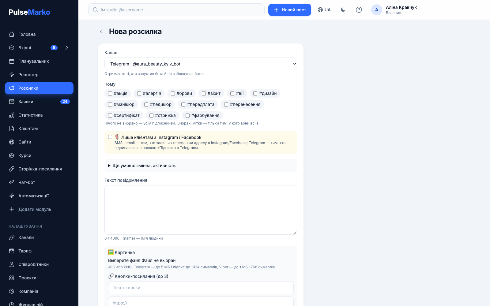Click the Сайти globe icon
This screenshot has height=306, width=490.
tap(12, 142)
